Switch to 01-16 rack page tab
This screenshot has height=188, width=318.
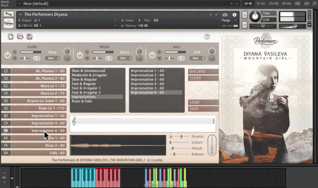248,3
